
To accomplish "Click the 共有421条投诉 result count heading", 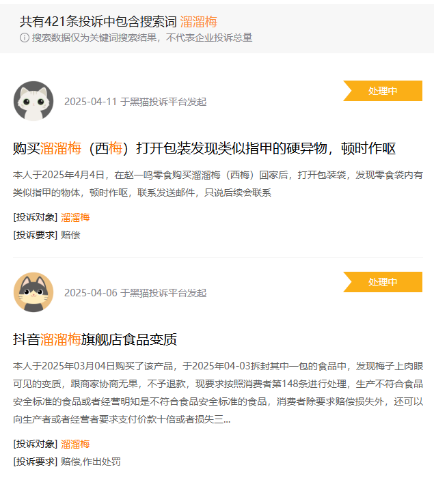I will pyautogui.click(x=98, y=22).
